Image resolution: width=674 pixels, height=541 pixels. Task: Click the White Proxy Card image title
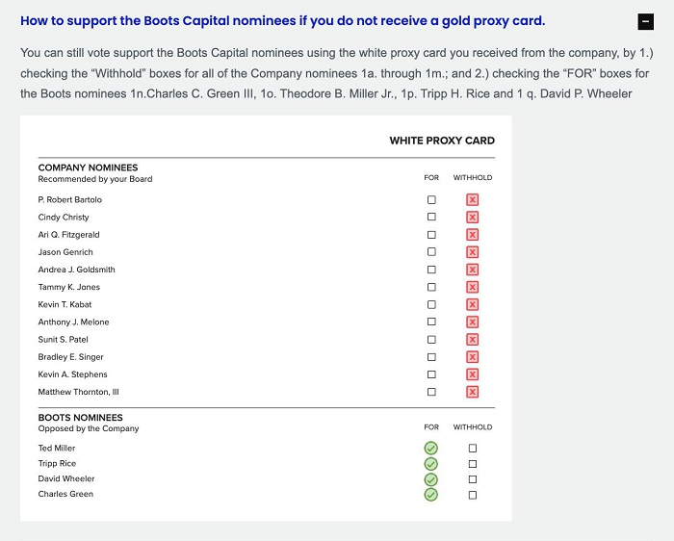point(442,141)
